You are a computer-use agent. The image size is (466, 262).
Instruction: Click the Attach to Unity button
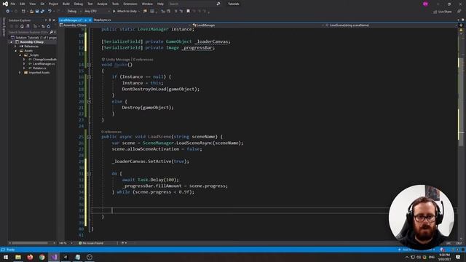click(125, 12)
